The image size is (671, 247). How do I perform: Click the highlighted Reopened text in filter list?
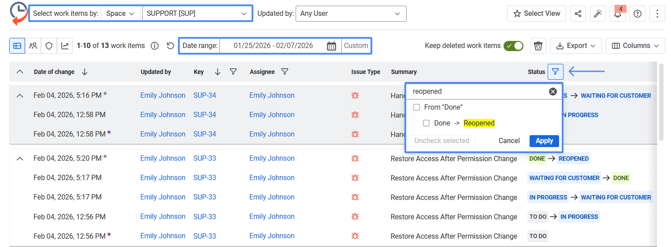(x=479, y=123)
